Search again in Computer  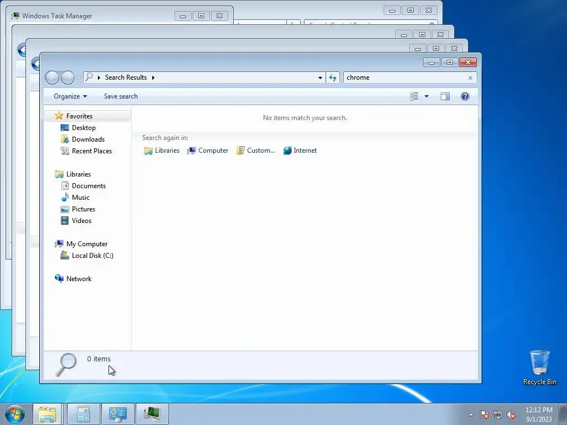click(208, 151)
